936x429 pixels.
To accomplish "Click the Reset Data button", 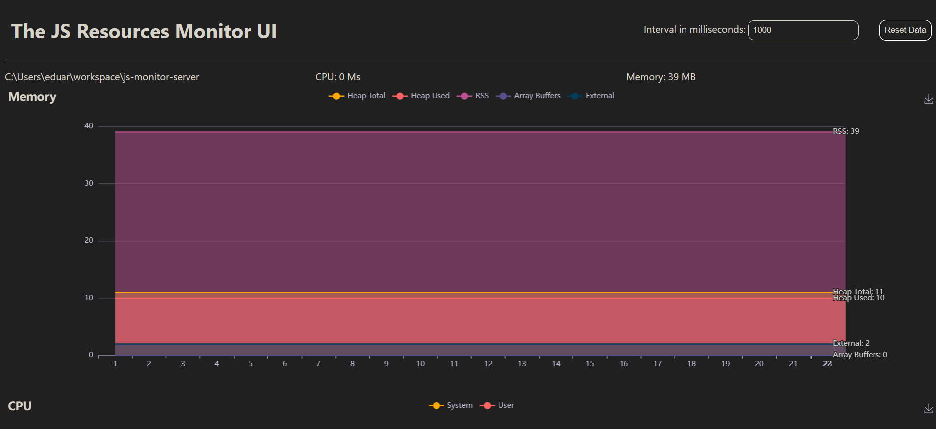I will tap(905, 30).
